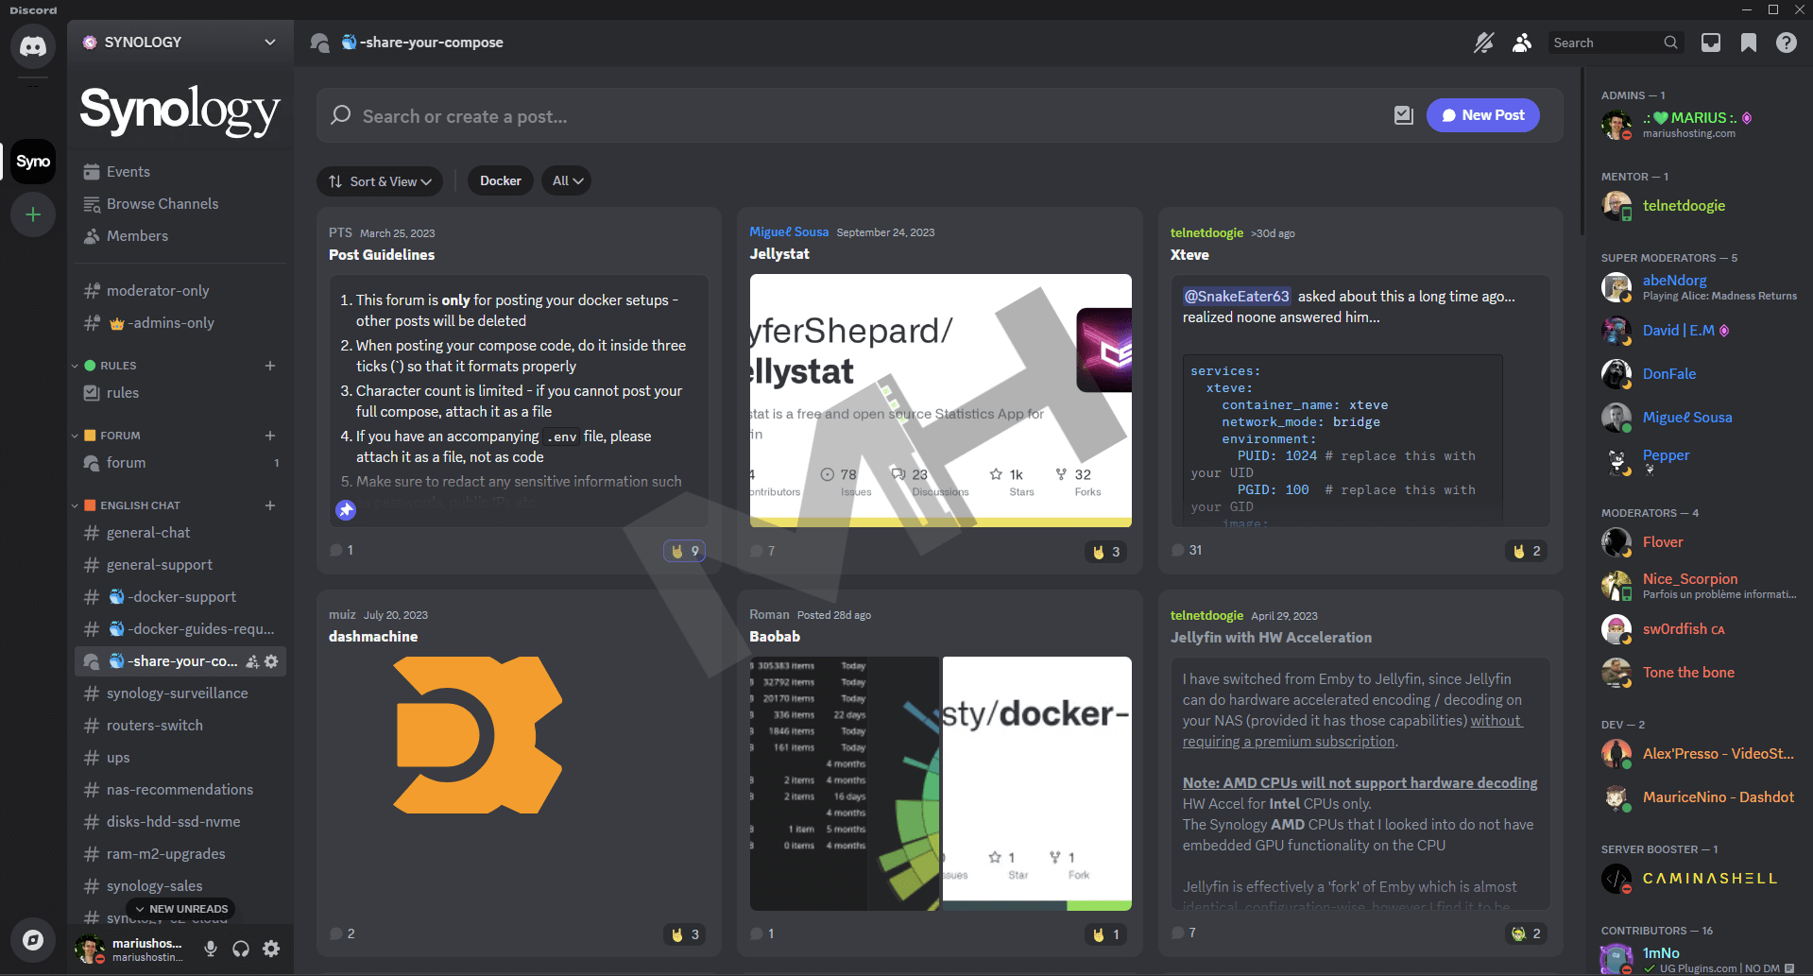Image resolution: width=1813 pixels, height=976 pixels.
Task: Add channel to RULES category
Action: (x=270, y=366)
